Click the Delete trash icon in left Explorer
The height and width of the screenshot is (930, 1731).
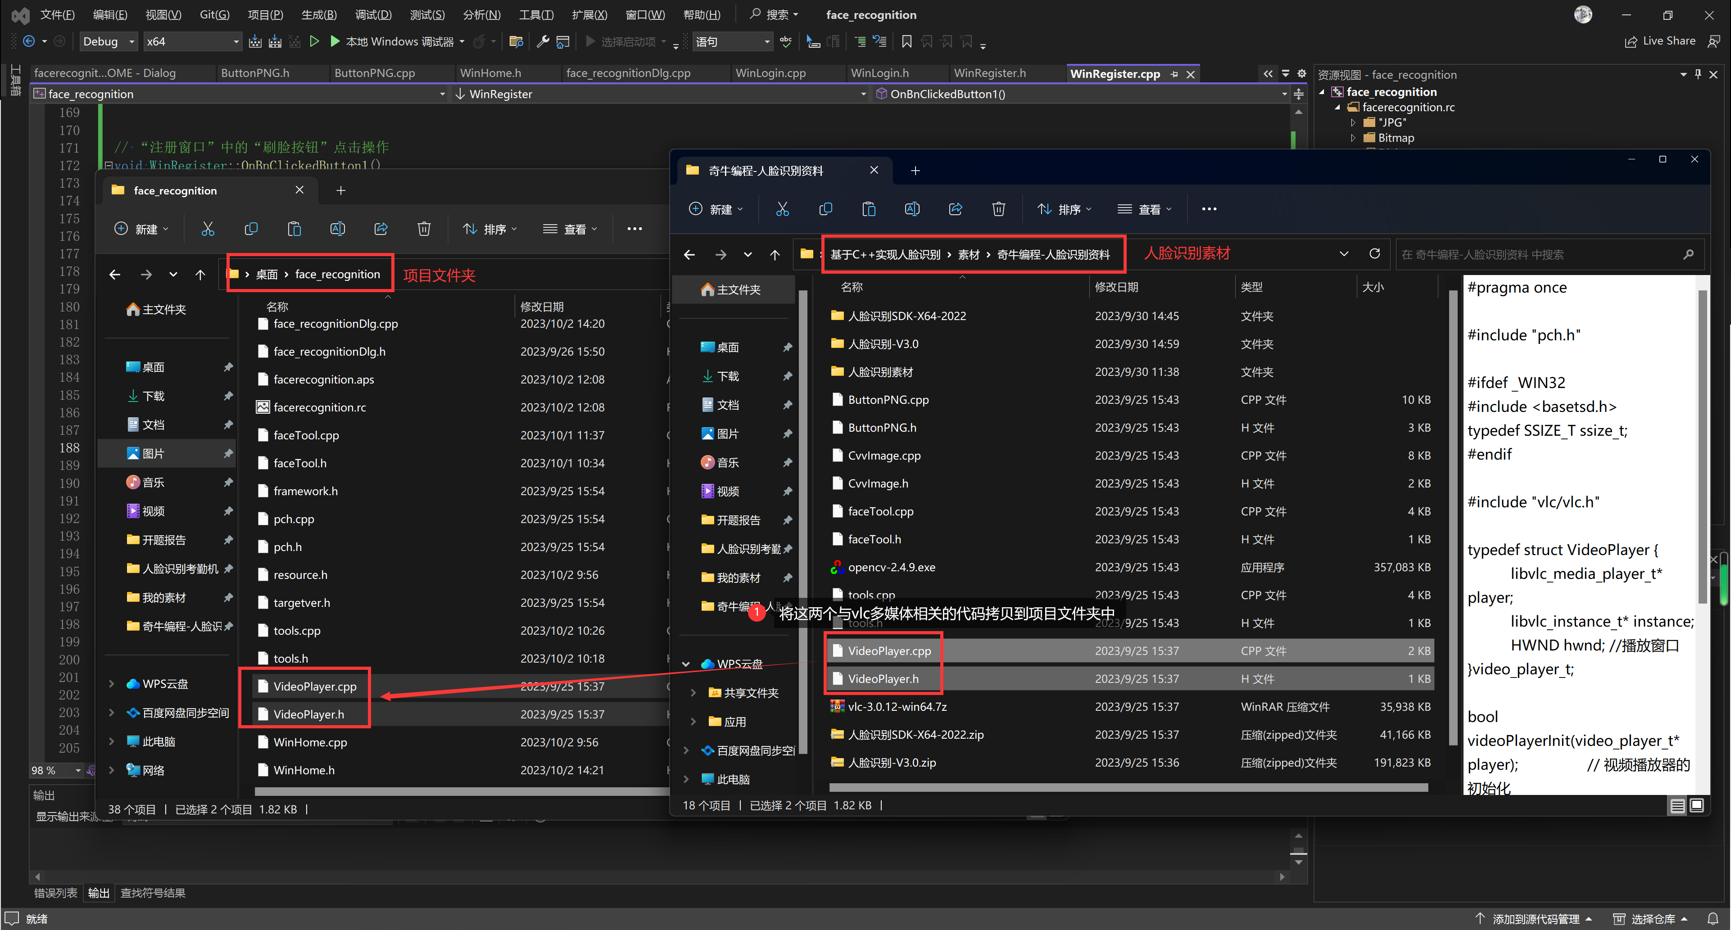[424, 229]
